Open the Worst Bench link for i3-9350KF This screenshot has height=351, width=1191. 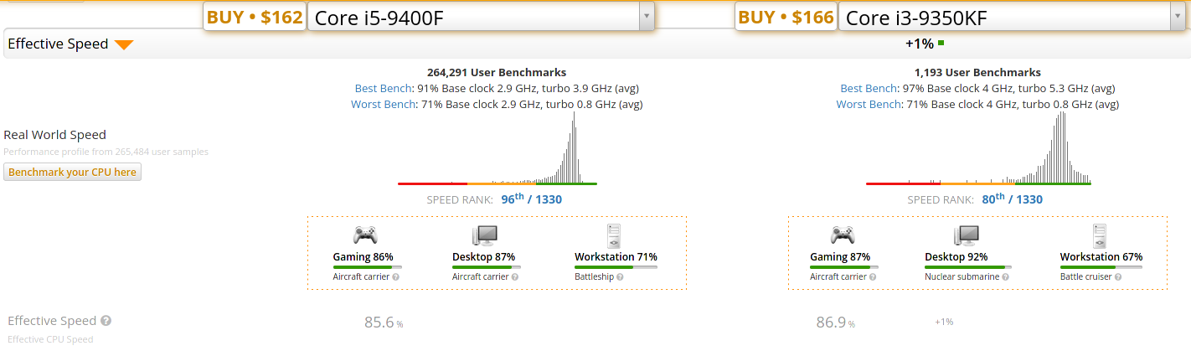(x=869, y=105)
